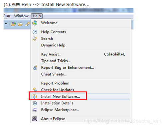
Task: Click the help Search icon
Action: [35, 39]
